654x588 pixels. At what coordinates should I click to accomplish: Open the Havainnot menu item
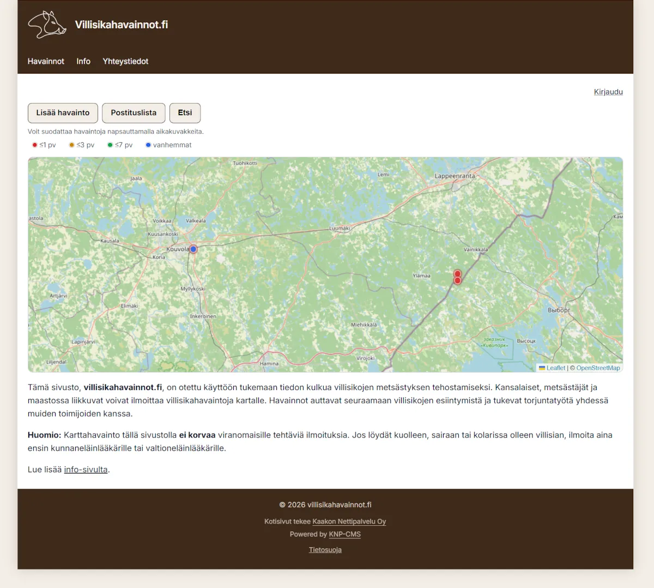click(x=46, y=61)
